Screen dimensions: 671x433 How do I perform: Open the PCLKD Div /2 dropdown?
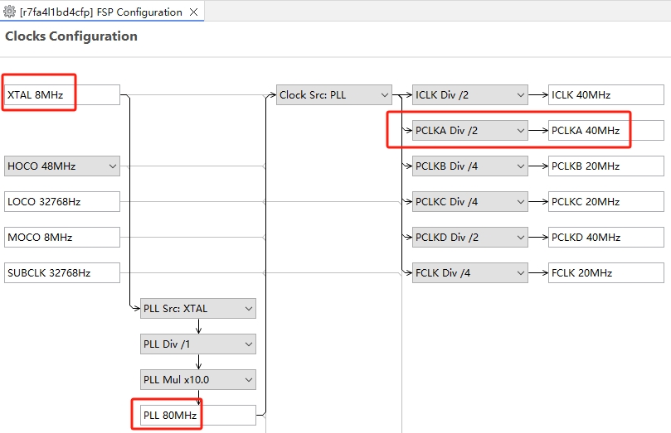click(470, 237)
